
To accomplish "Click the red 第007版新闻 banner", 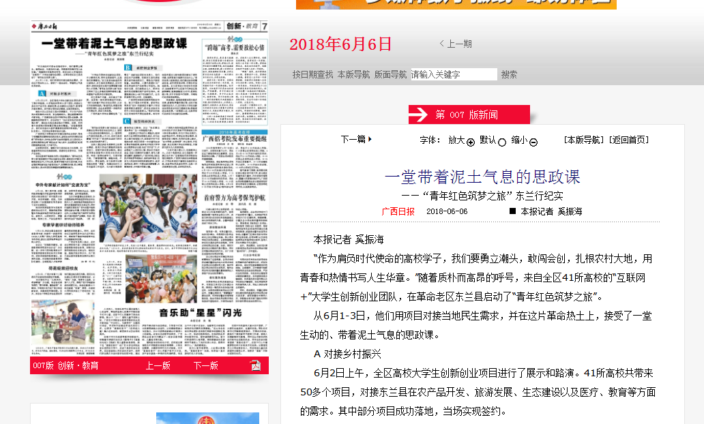I will pyautogui.click(x=469, y=115).
